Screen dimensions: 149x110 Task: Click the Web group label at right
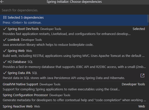coord(142,106)
